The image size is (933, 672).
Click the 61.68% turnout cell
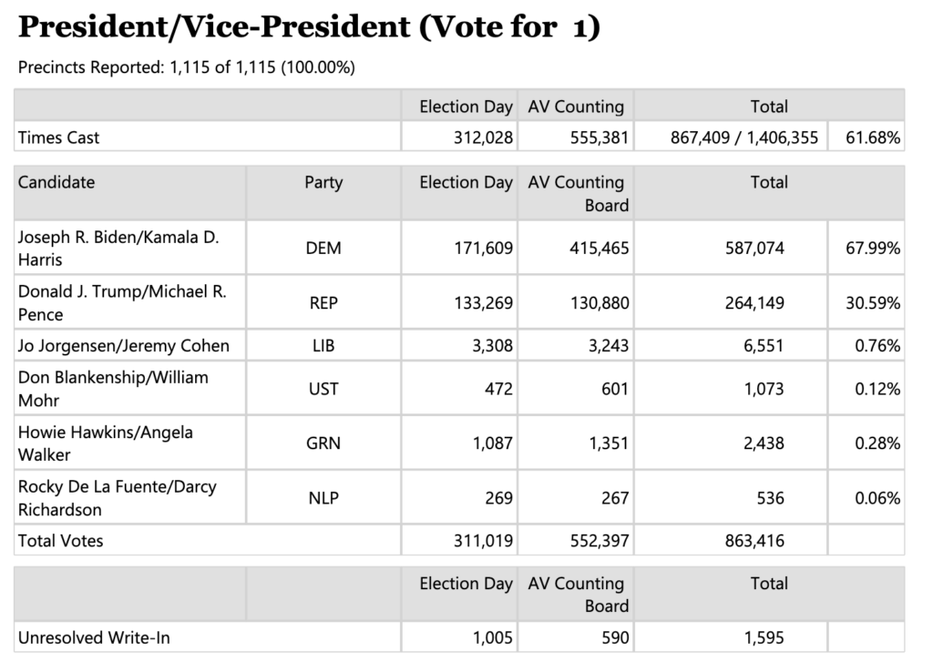click(x=866, y=138)
